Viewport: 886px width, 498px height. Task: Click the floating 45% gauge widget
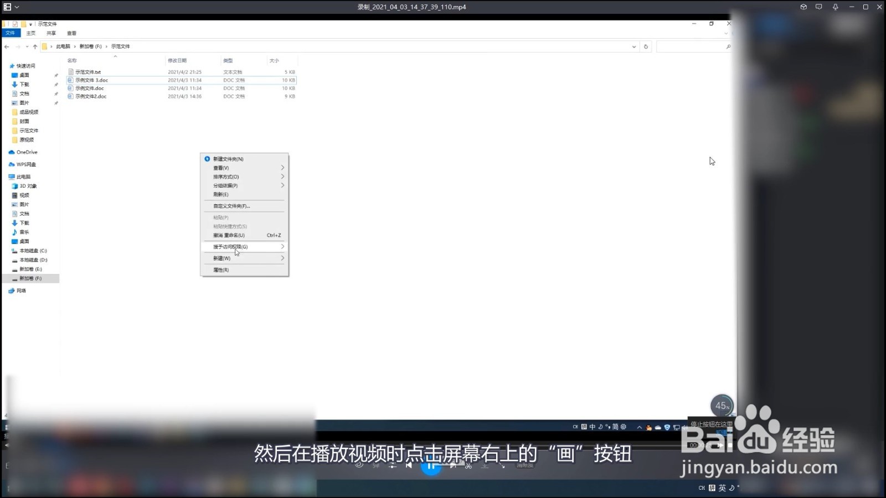point(722,406)
